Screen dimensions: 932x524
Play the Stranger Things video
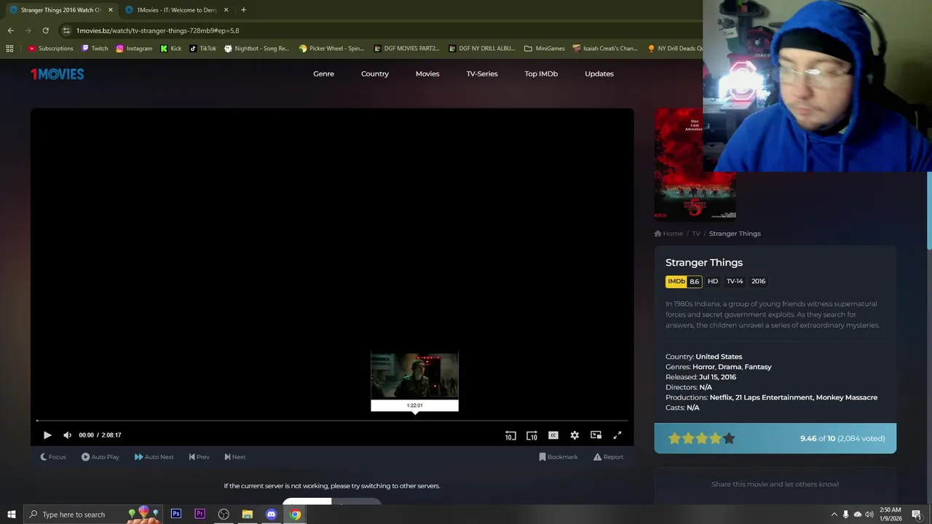47,435
